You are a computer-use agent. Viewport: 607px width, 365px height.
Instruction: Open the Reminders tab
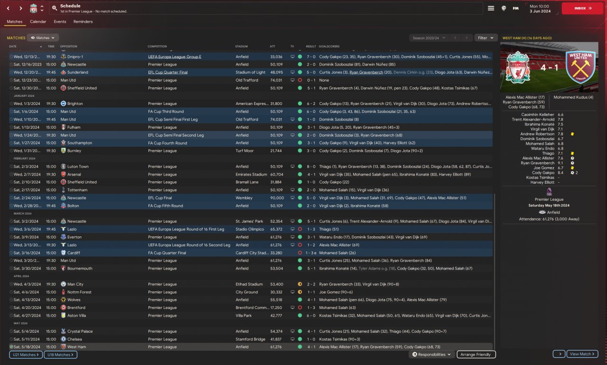83,22
